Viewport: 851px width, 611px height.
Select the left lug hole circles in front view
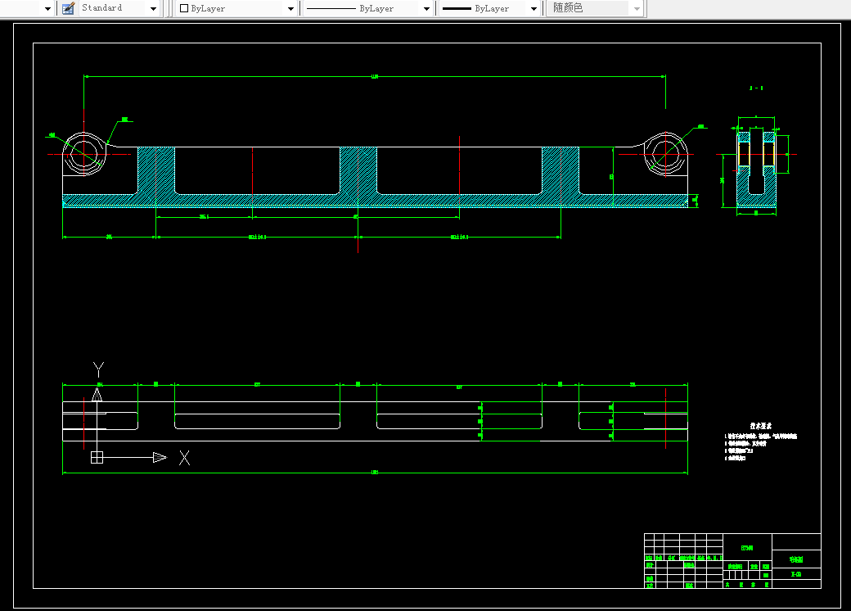84,154
